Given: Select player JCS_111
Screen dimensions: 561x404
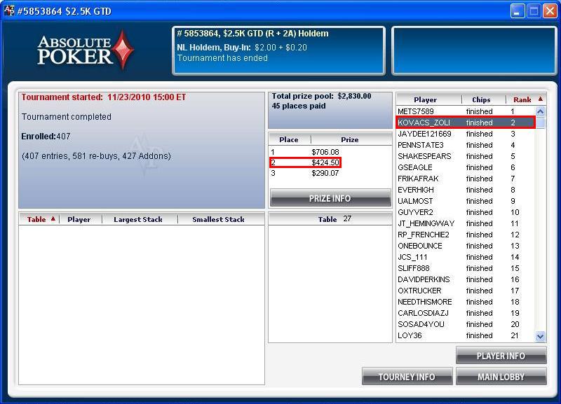Looking at the screenshot, I should click(466, 257).
